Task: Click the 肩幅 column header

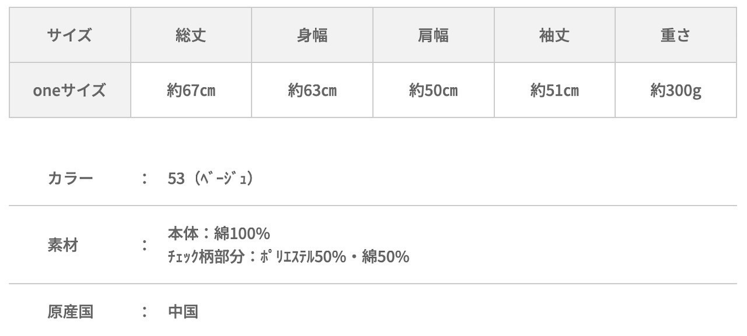Action: tap(434, 36)
